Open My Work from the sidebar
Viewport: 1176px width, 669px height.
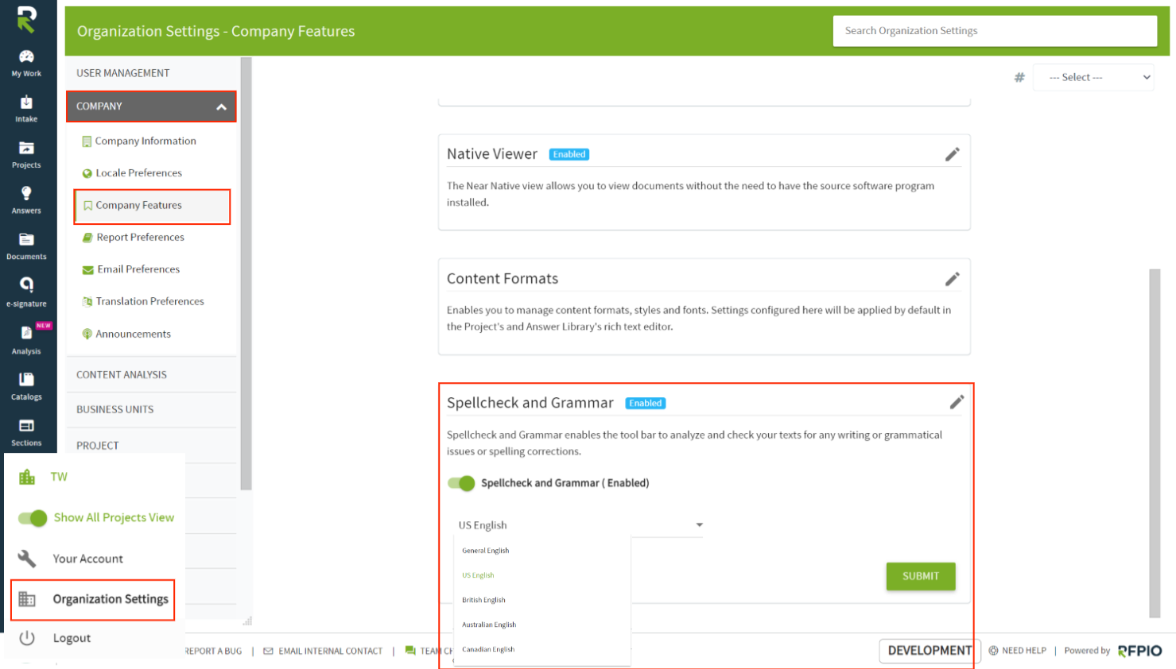pos(26,63)
